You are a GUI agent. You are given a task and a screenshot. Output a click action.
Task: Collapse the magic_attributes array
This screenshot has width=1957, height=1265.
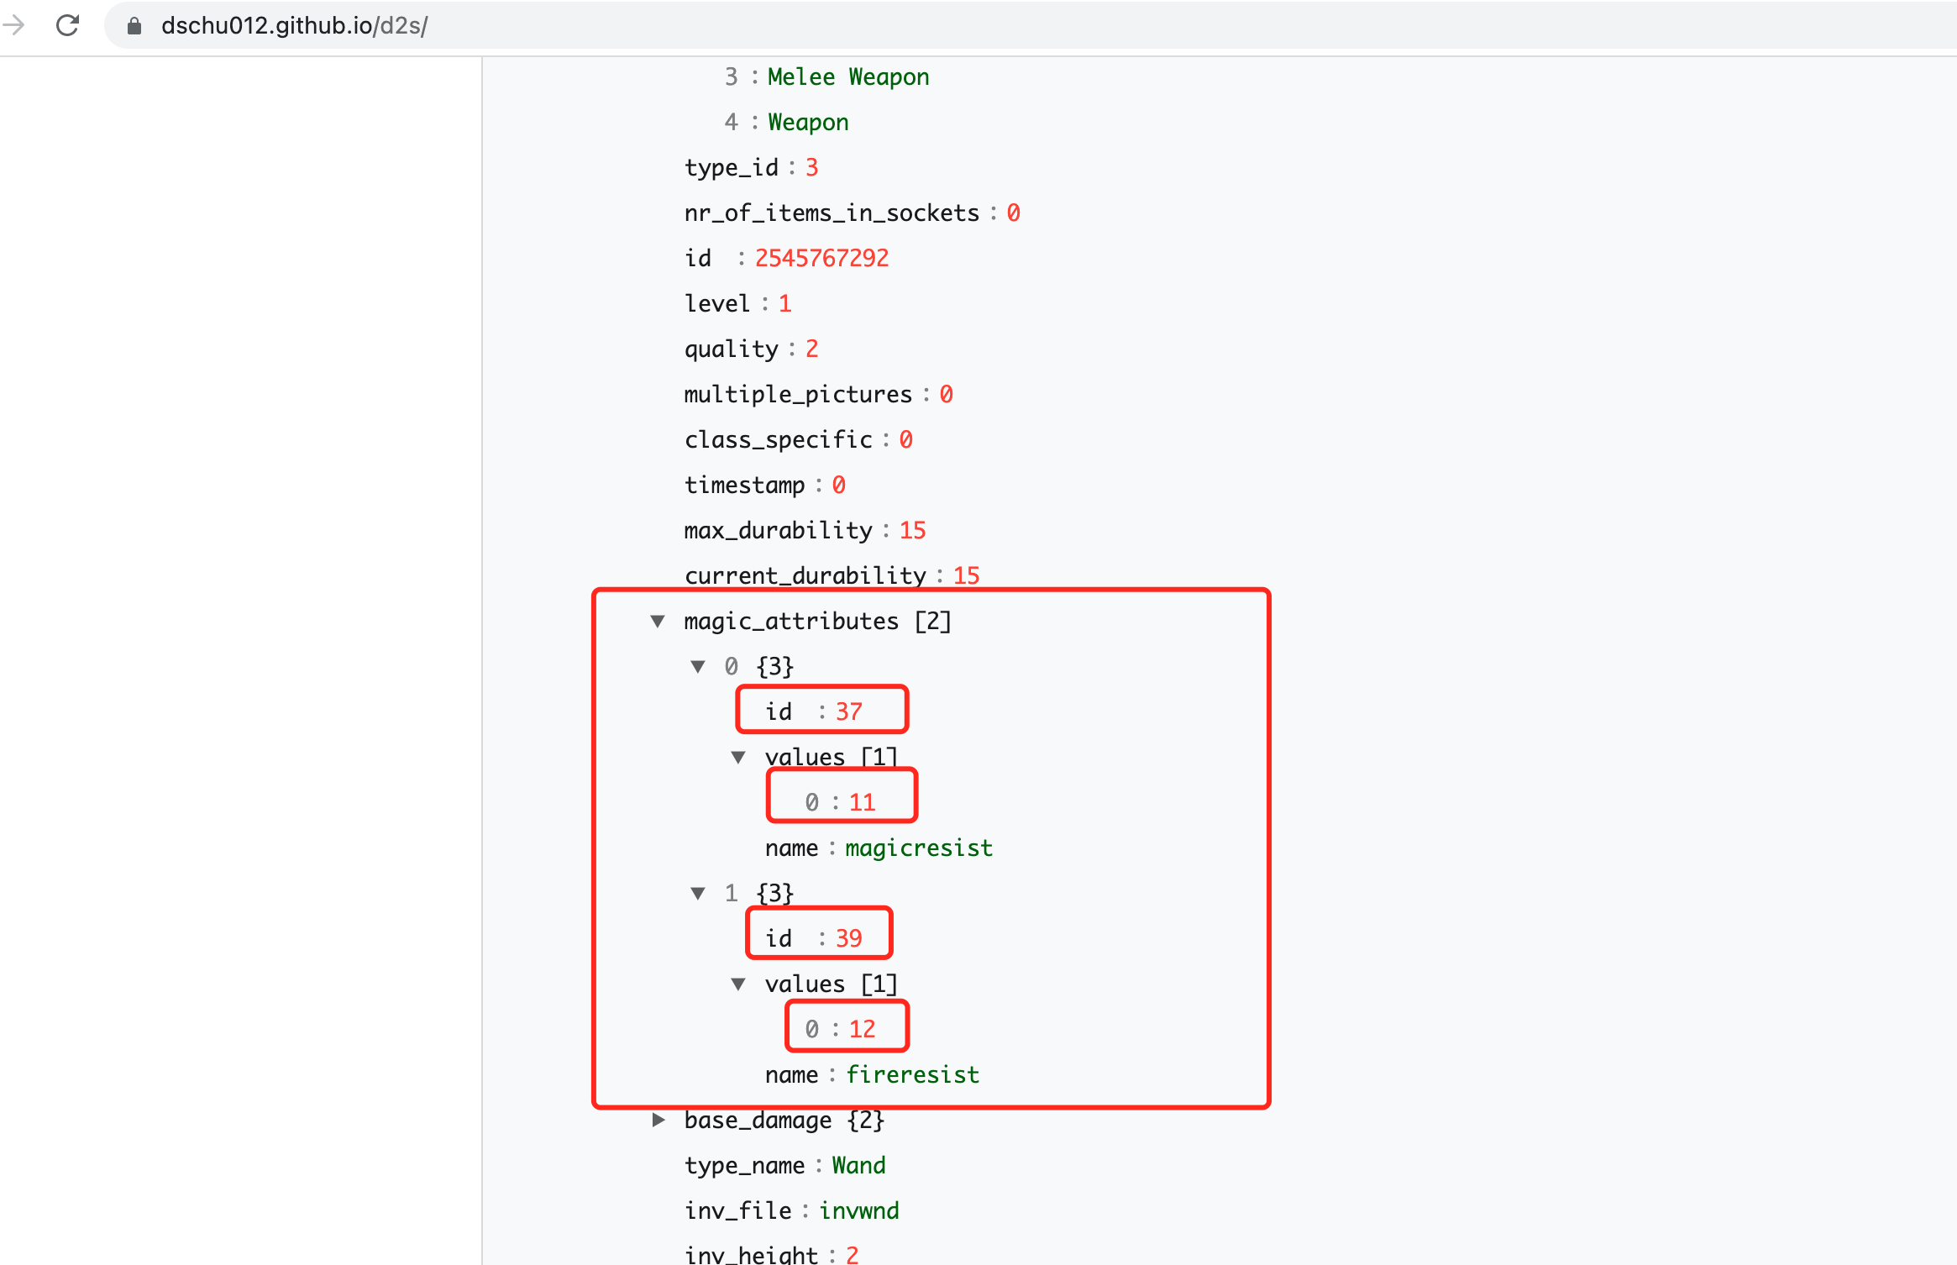click(658, 622)
